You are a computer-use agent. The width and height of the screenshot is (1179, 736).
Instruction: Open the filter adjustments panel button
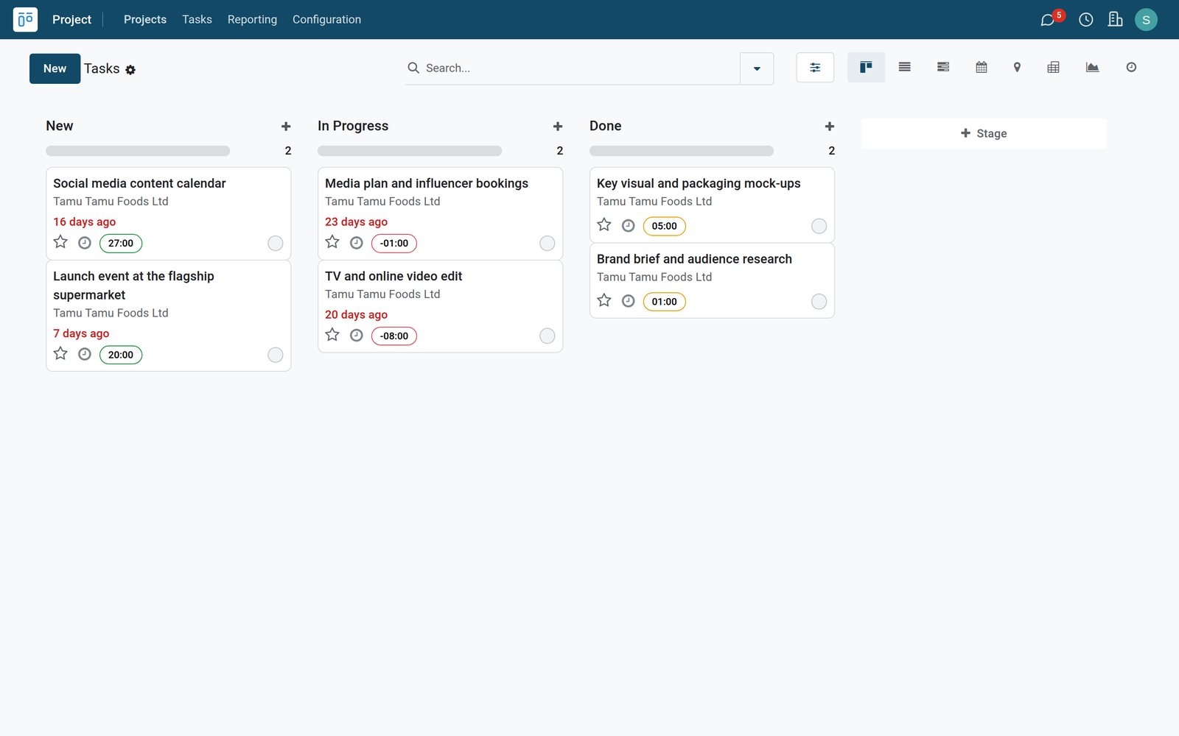pyautogui.click(x=815, y=67)
